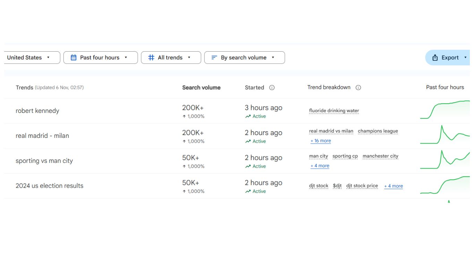Open the Past four hours time filter
The height and width of the screenshot is (266, 474).
[101, 57]
